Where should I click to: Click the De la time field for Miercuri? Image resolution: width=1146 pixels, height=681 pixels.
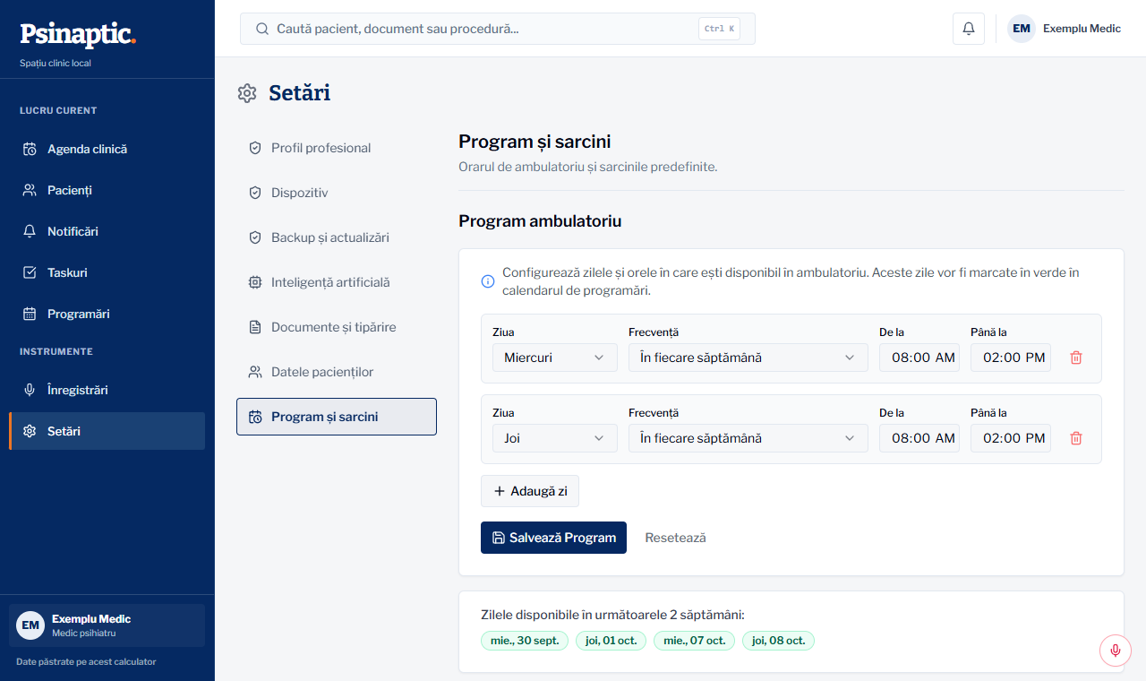pos(919,358)
